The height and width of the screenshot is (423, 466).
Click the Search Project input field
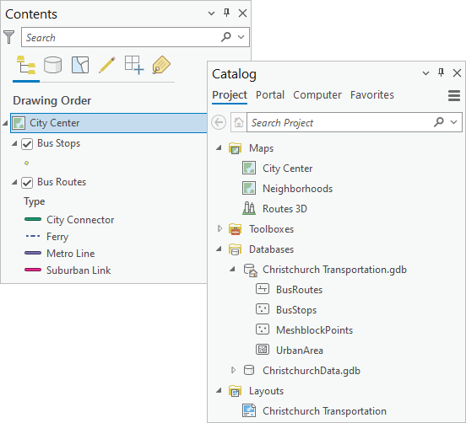tap(340, 122)
